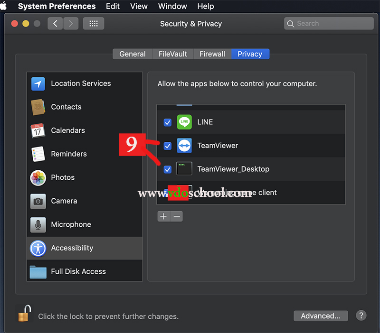Viewport: 380px width, 333px height.
Task: Close the Security & Privacy window
Action: 15,23
